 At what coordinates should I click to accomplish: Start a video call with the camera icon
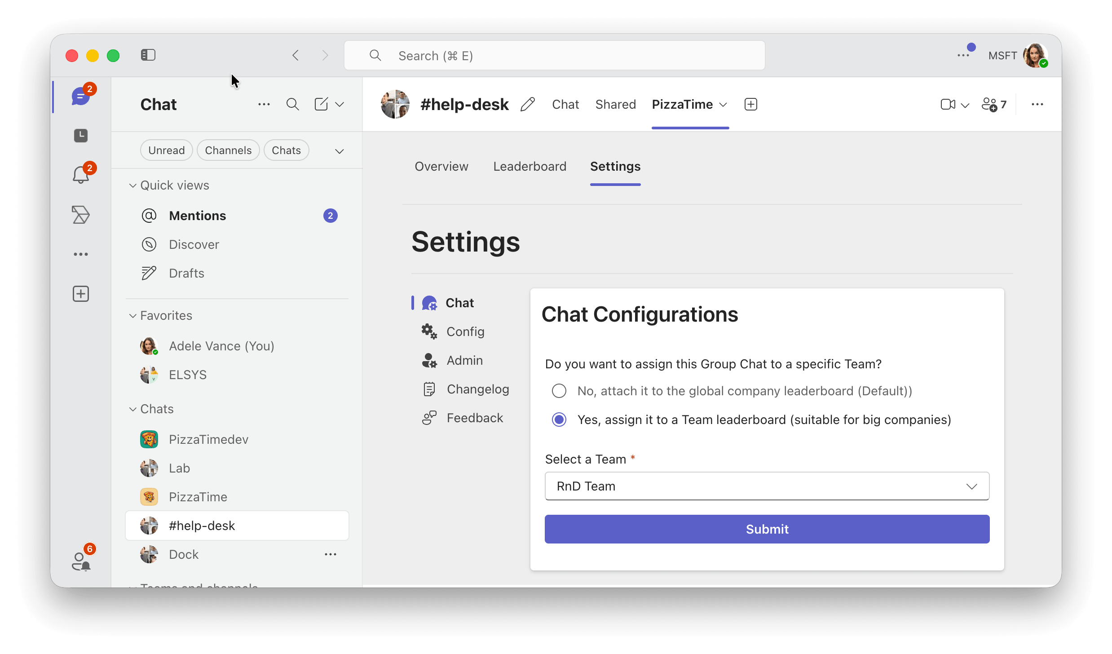click(x=948, y=104)
